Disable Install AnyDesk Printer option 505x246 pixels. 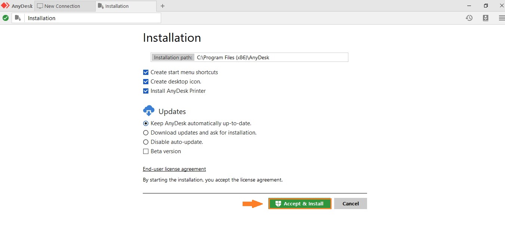click(146, 91)
